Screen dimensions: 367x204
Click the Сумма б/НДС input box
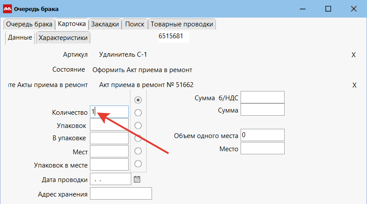click(262, 98)
